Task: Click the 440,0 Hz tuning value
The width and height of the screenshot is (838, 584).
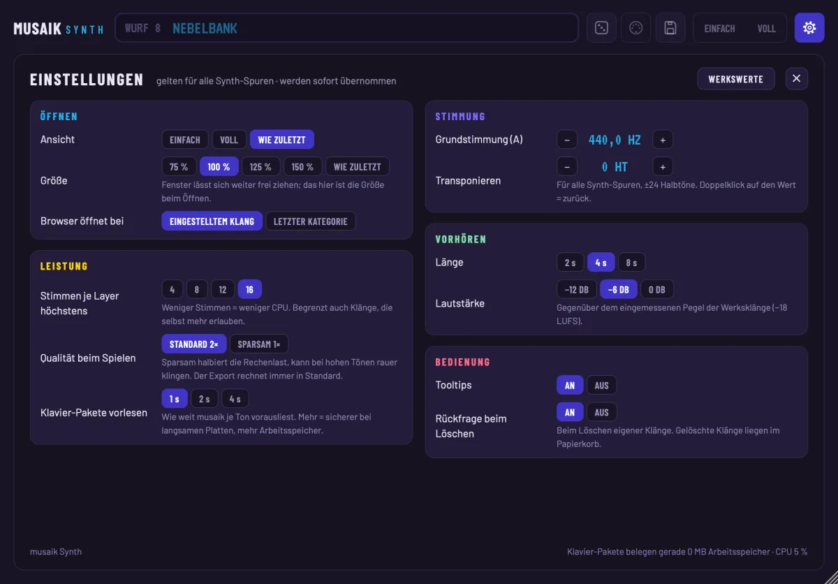Action: 615,140
